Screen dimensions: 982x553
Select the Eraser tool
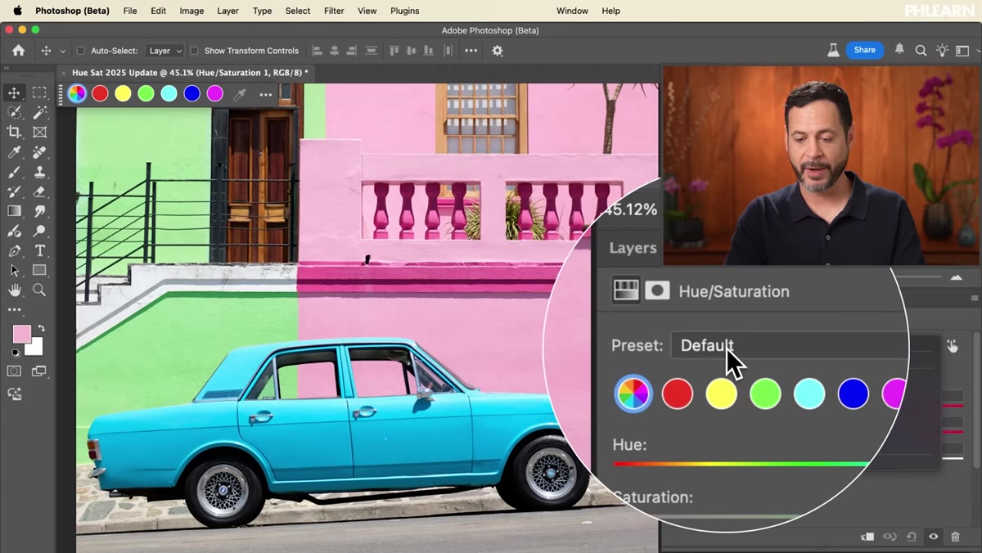[x=39, y=191]
